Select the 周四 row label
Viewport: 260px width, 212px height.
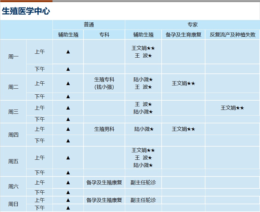(13, 135)
